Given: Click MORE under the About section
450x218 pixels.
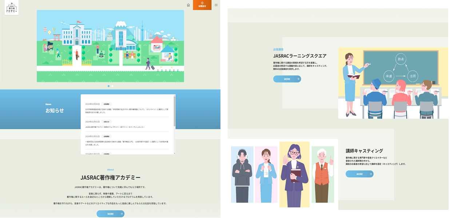Looking at the screenshot, I should [x=111, y=214].
